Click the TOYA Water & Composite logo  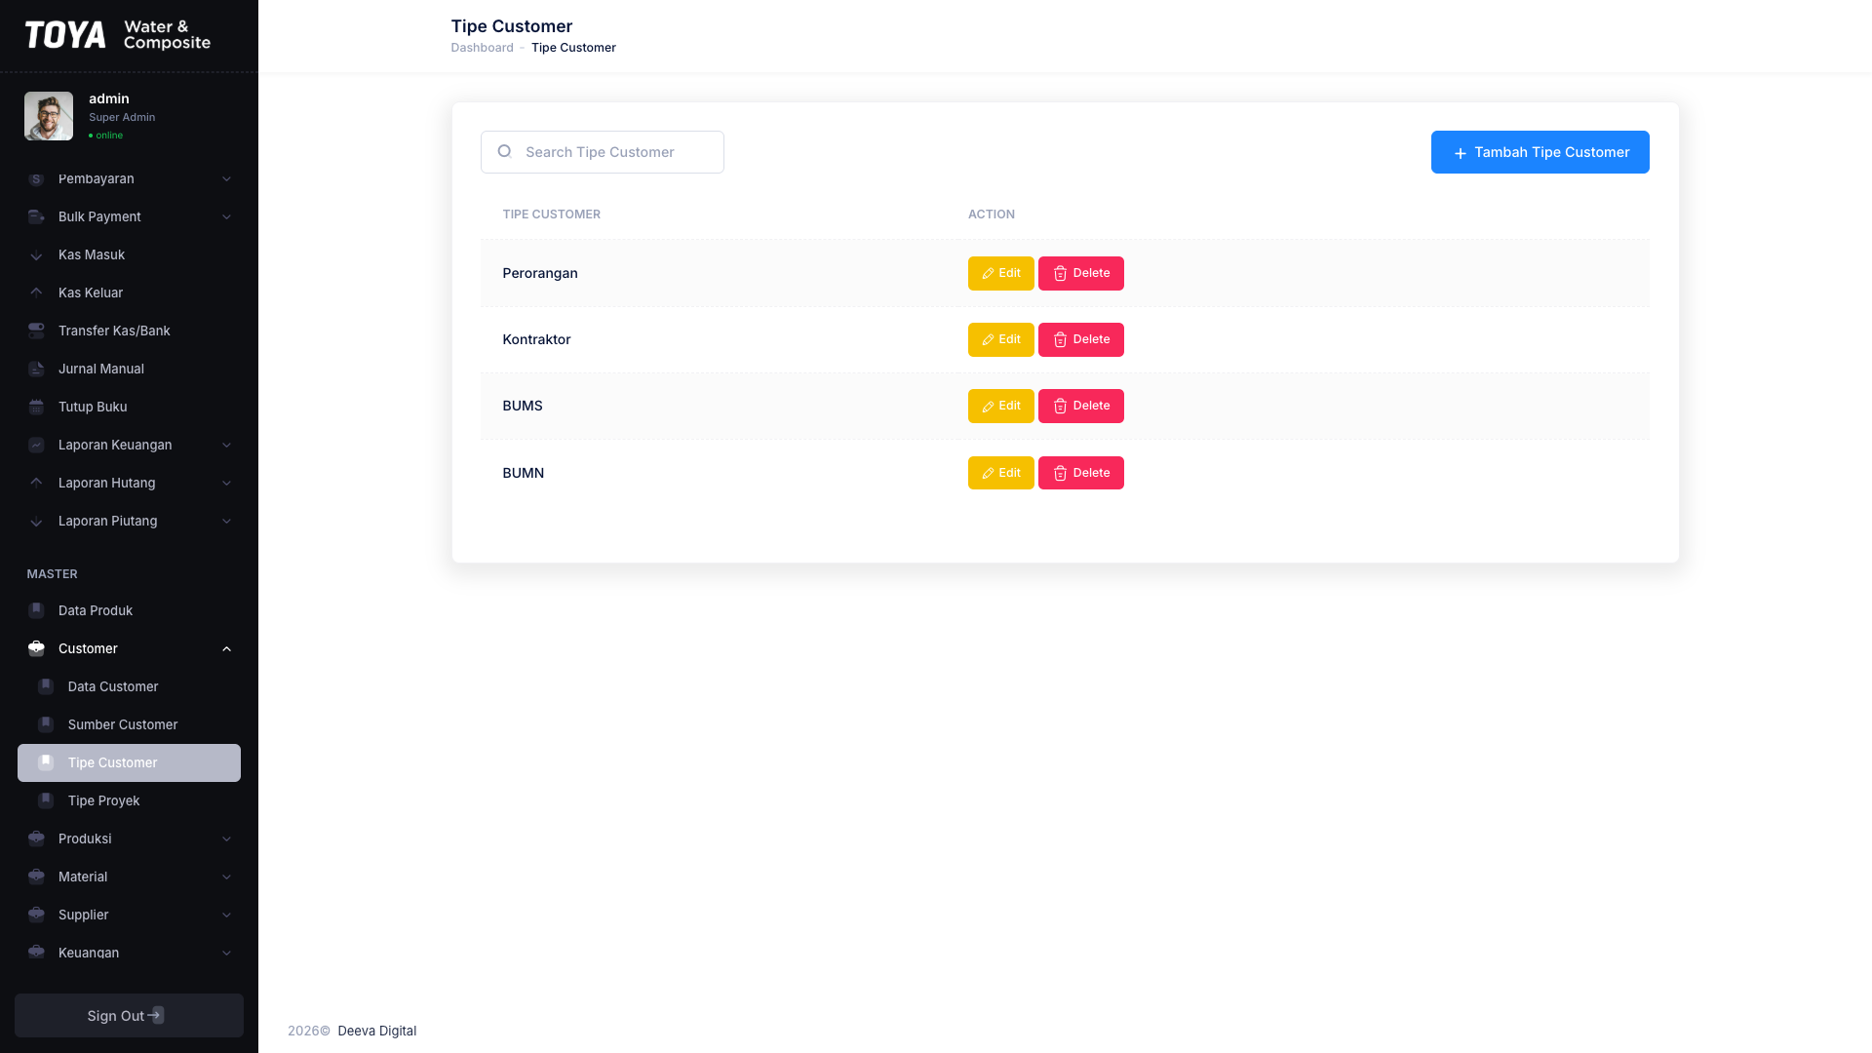[118, 35]
